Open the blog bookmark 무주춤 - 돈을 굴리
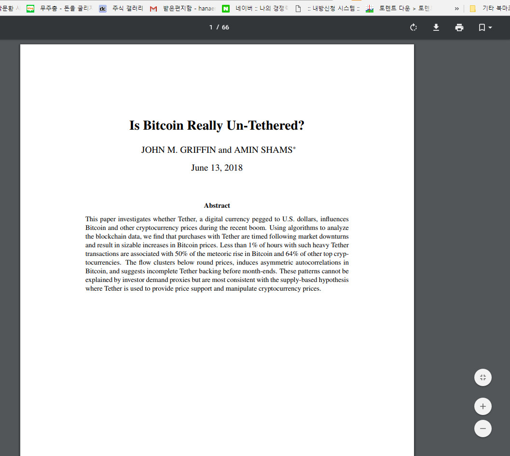Screen dimensions: 510x456 coord(59,9)
